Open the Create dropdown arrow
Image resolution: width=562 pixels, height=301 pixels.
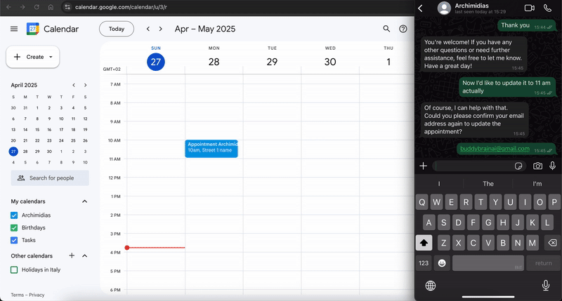tap(51, 57)
